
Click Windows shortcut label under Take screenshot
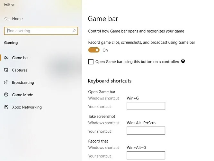point(103,123)
